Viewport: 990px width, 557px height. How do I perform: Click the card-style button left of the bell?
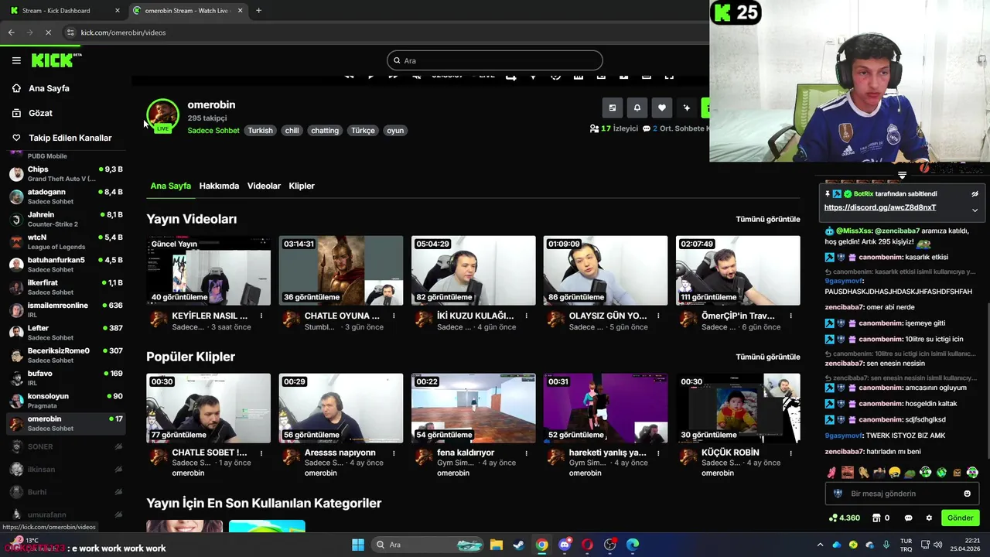pyautogui.click(x=612, y=108)
